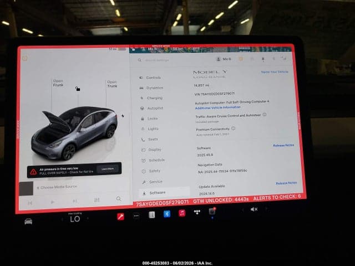Open the Locks settings menu
The width and height of the screenshot is (355, 266).
coord(150,119)
